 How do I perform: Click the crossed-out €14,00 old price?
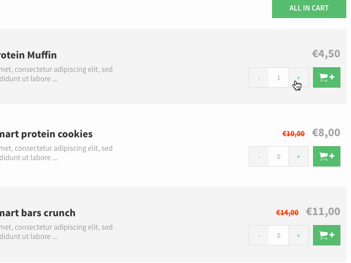click(287, 213)
